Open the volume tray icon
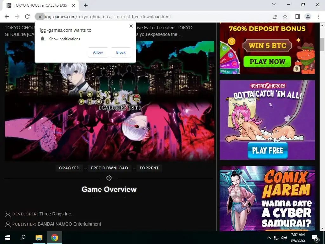Viewport: 325px width, 244px height. click(284, 238)
